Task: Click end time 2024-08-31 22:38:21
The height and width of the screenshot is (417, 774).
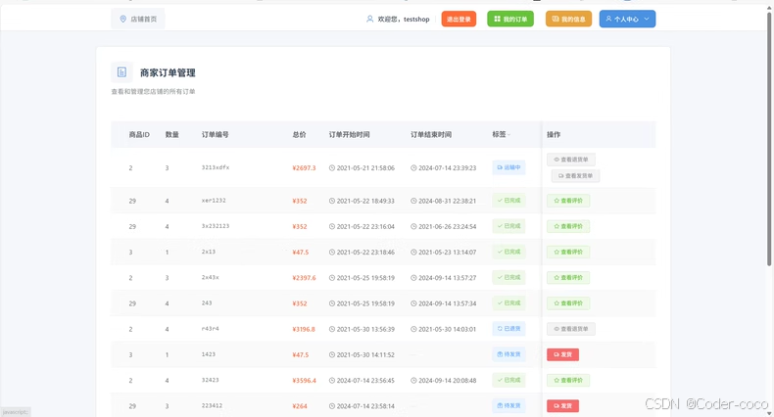Action: pyautogui.click(x=443, y=201)
